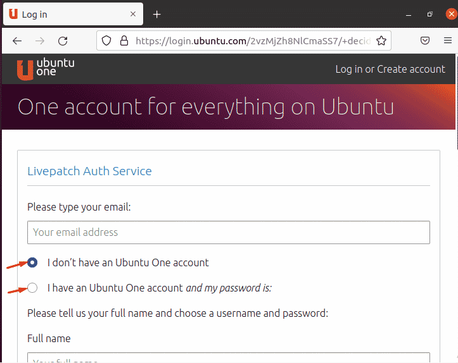The height and width of the screenshot is (363, 458).
Task: Restore the browser window size
Action: (x=429, y=14)
